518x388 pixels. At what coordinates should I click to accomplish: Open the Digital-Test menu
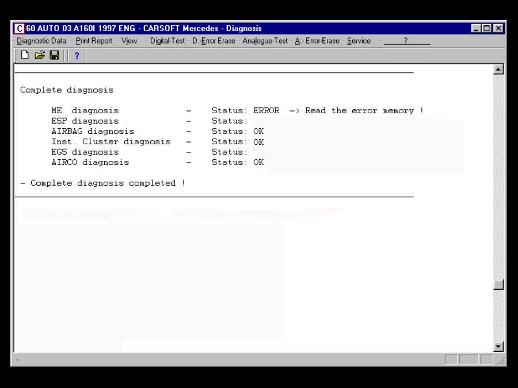[x=167, y=41]
